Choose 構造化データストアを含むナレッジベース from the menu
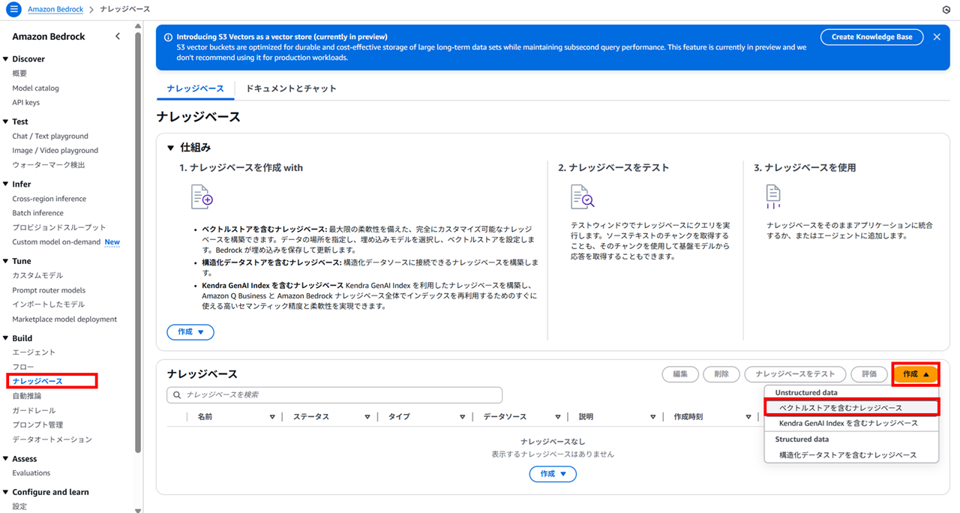Viewport: 960px width, 513px height. (851, 455)
